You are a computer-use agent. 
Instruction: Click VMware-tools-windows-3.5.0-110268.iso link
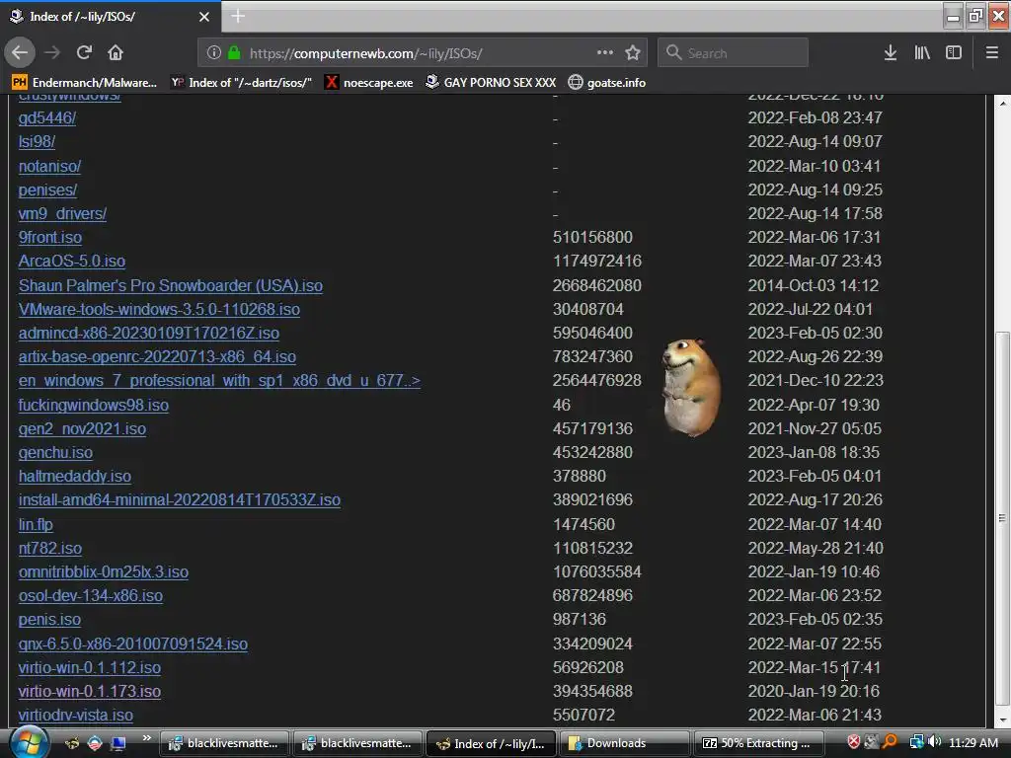point(159,309)
